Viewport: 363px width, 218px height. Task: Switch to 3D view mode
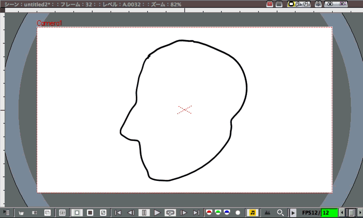point(299,4)
